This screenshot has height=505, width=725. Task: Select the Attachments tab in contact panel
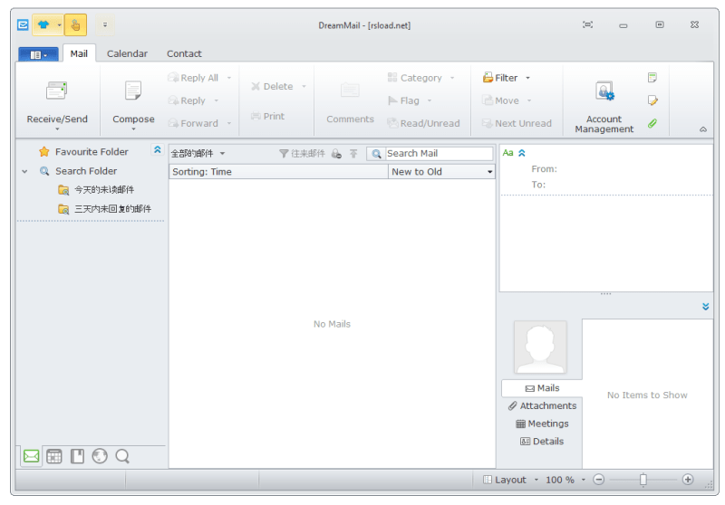point(542,405)
